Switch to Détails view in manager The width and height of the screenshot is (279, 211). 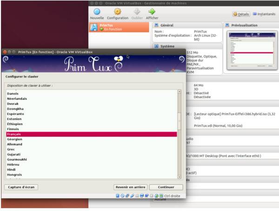click(241, 14)
